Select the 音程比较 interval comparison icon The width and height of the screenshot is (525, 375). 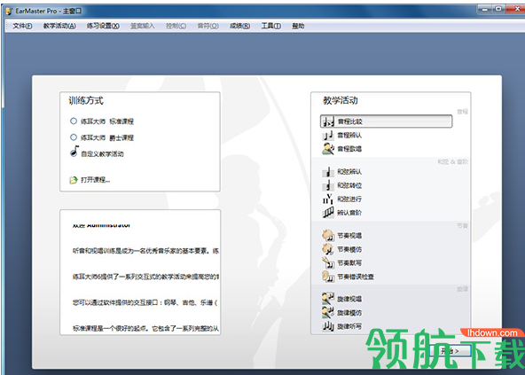tap(328, 121)
